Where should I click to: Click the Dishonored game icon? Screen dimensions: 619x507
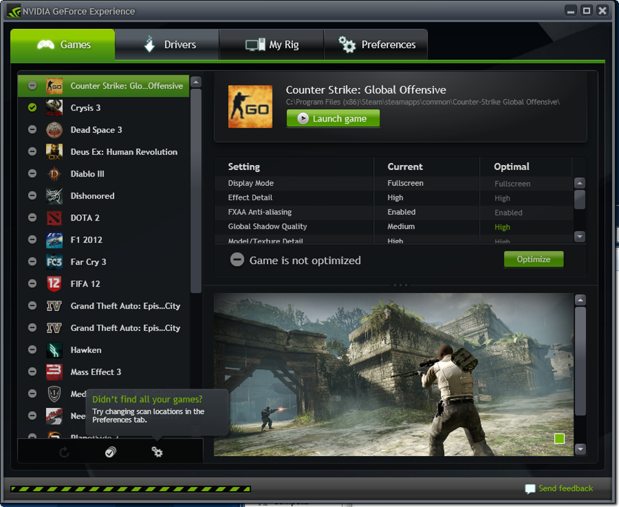click(55, 196)
